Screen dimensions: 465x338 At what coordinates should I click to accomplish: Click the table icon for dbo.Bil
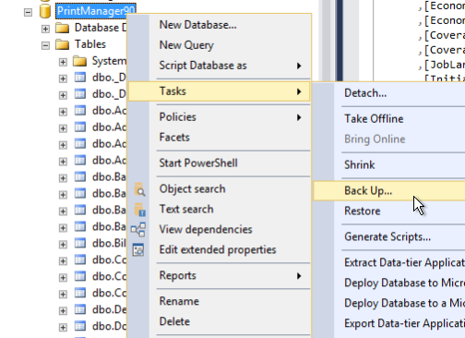coord(80,244)
